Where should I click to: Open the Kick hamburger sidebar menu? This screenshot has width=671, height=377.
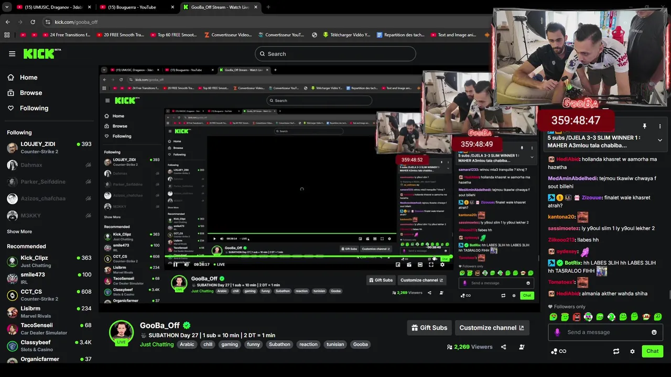12,53
